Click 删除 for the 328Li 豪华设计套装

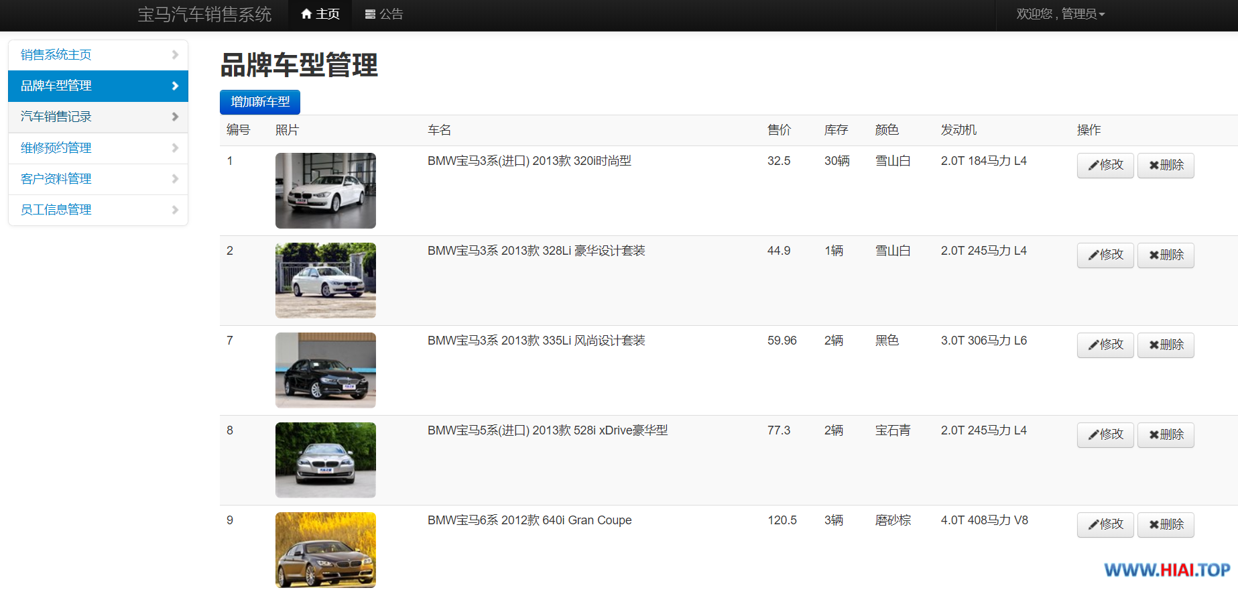(x=1166, y=255)
